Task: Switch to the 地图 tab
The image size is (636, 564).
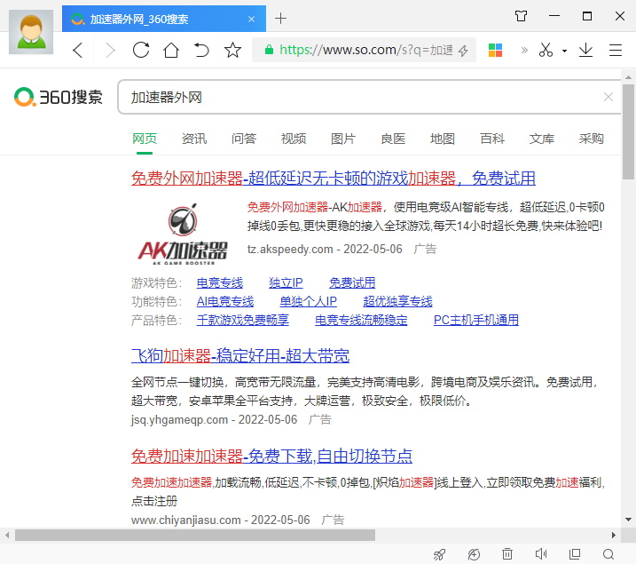Action: click(x=443, y=139)
